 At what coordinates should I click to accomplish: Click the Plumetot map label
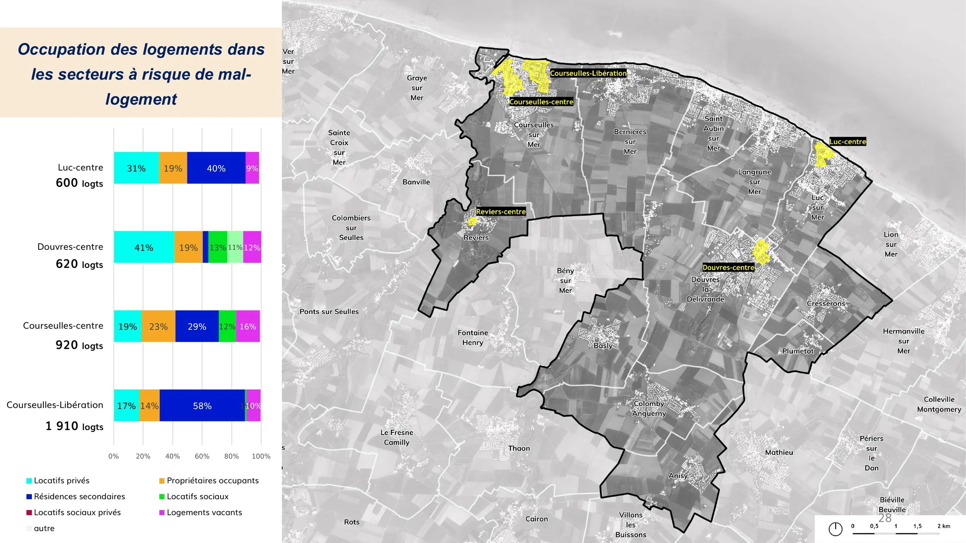[x=798, y=351]
